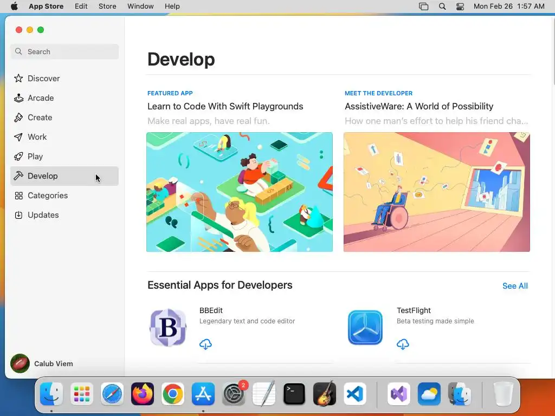Open the Arcade section in the sidebar
The image size is (555, 416).
pos(64,98)
